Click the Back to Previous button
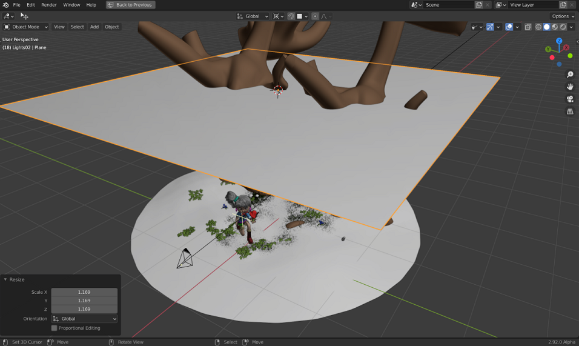The height and width of the screenshot is (346, 579). coord(130,5)
